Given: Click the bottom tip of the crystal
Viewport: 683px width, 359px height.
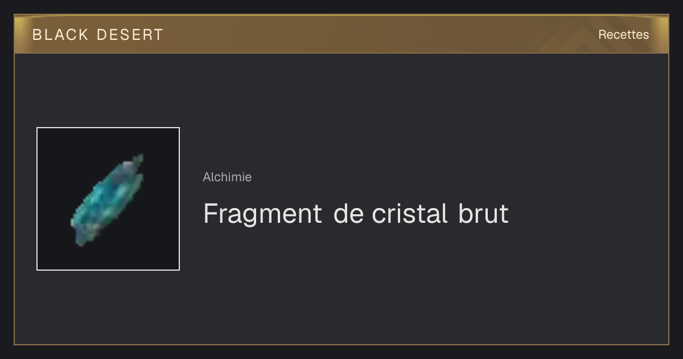Looking at the screenshot, I should (x=79, y=241).
